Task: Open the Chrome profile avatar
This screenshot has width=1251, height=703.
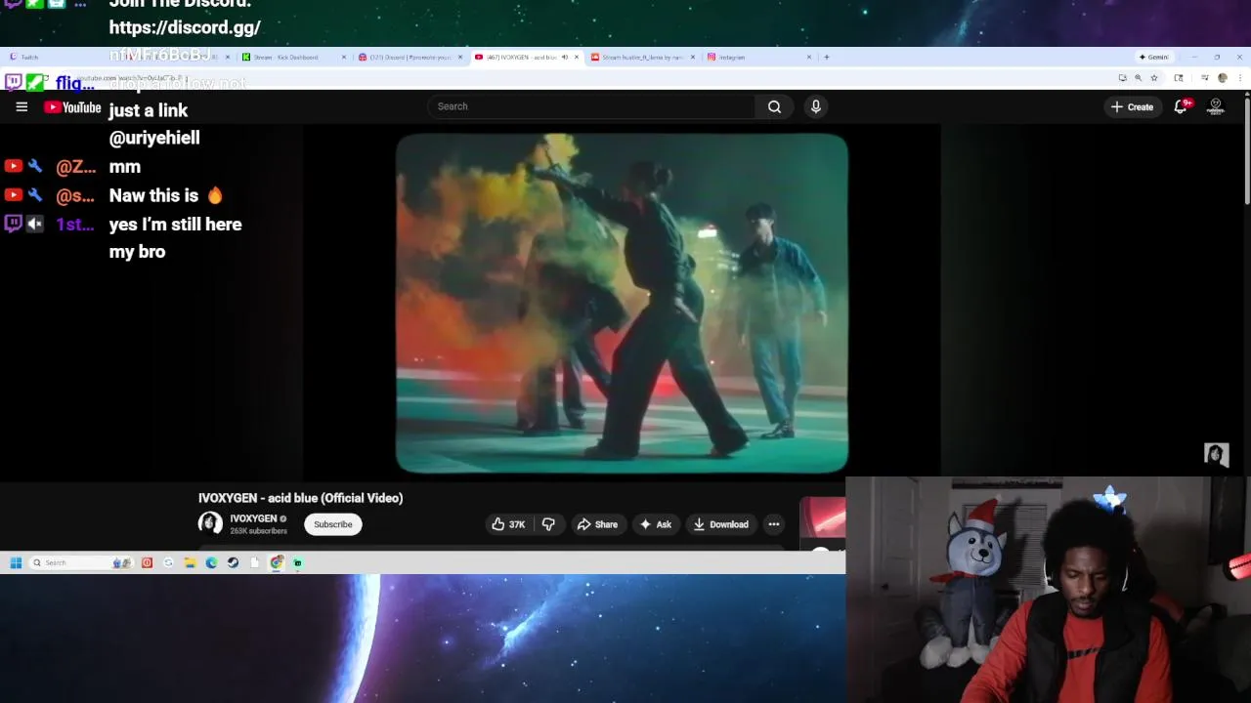Action: [x=1223, y=78]
